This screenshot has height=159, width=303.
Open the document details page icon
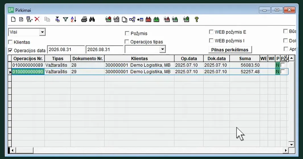(21, 19)
